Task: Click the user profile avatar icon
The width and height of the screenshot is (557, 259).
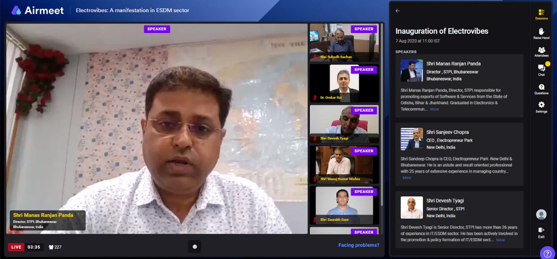Action: click(x=541, y=215)
